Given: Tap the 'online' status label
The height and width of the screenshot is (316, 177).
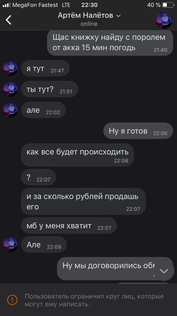Looking at the screenshot, I should [x=89, y=24].
